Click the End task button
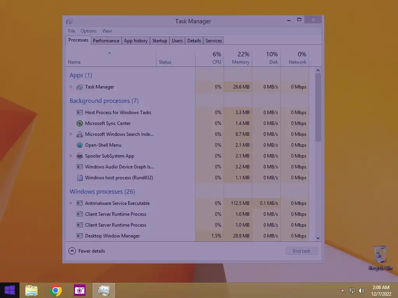 coord(302,251)
